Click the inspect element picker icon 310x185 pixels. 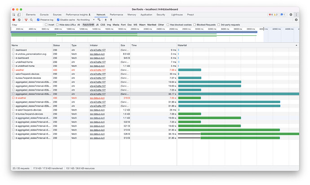tap(14, 14)
